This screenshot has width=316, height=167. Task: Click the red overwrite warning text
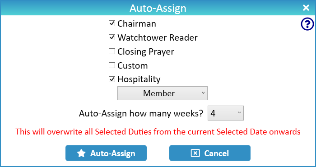158,132
